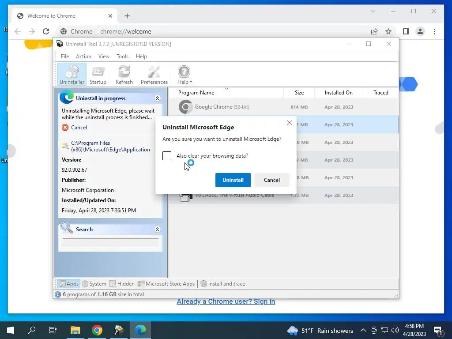Open File Explorer from taskbar
Screen dimensions: 452x339
75,330
